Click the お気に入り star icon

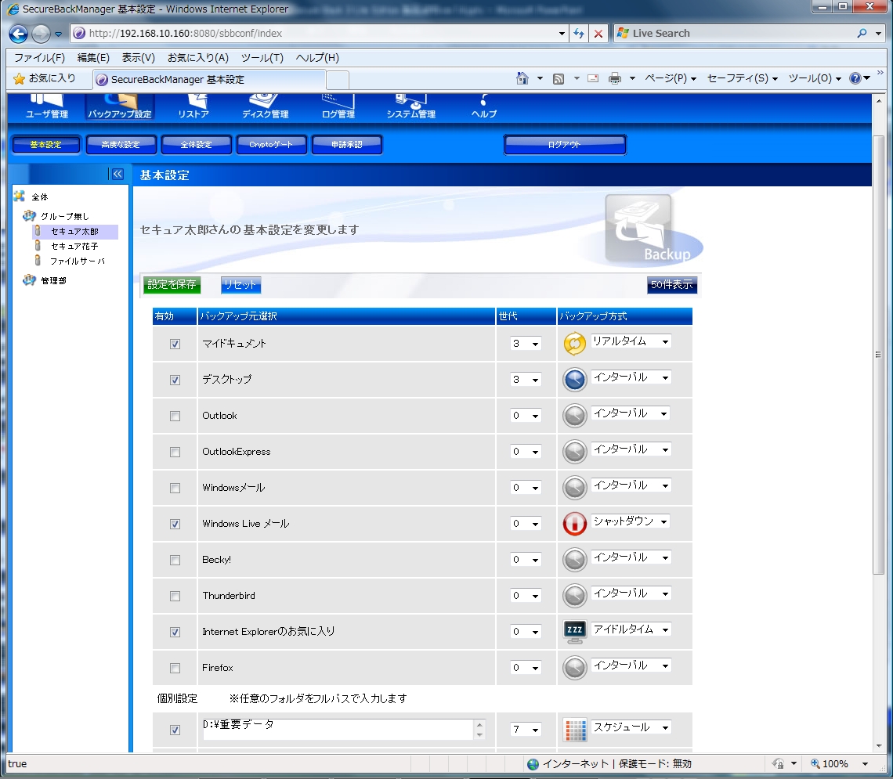pos(20,78)
